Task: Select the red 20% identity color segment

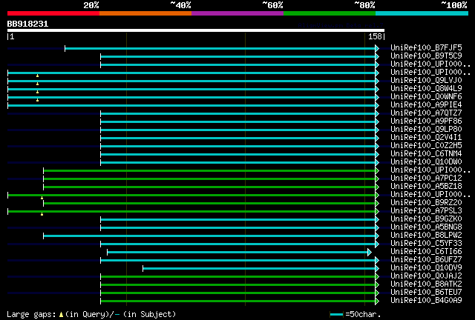Action: (x=53, y=13)
